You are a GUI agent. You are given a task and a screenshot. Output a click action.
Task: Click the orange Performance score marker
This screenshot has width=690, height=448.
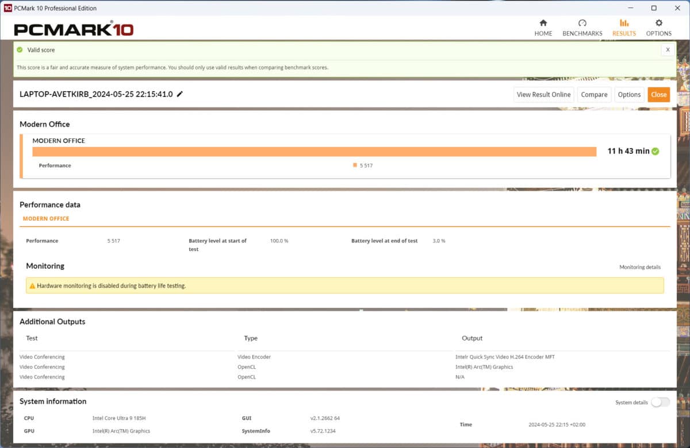(x=355, y=165)
